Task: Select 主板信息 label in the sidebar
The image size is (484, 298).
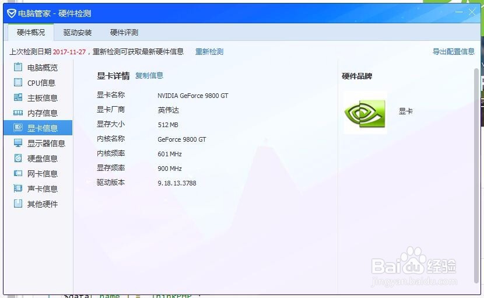Action: (x=43, y=98)
